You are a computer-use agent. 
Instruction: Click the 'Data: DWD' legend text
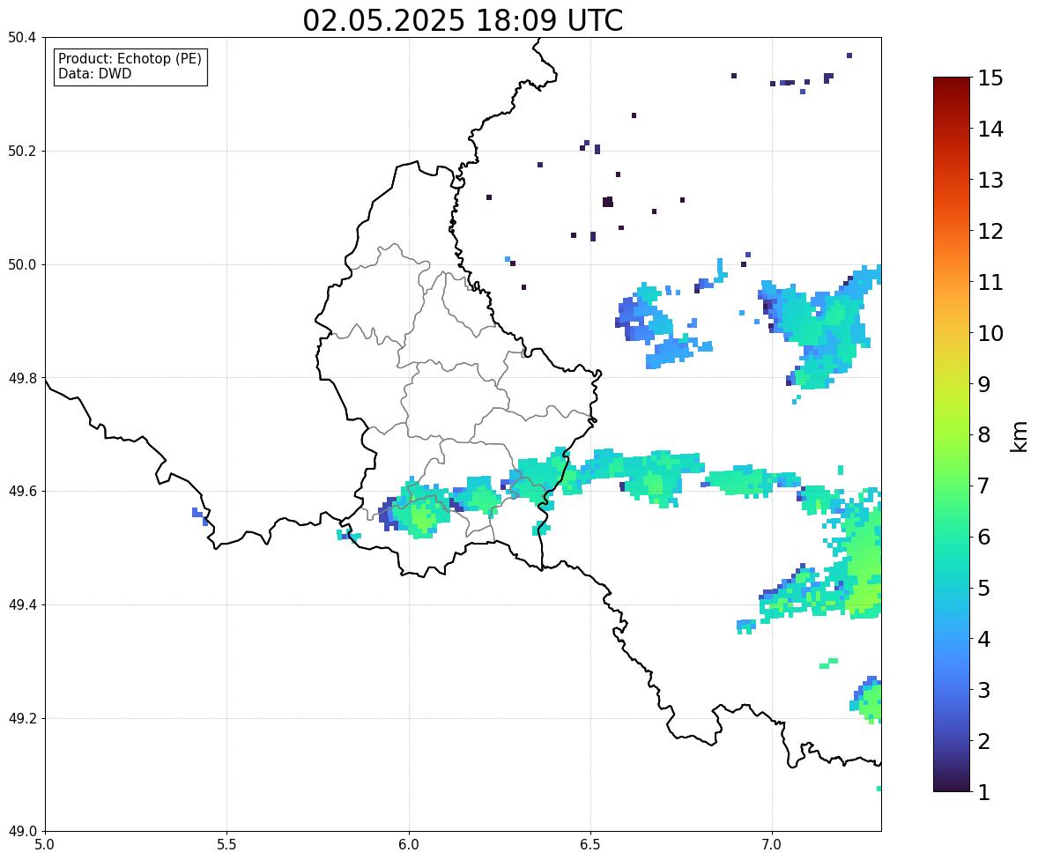click(94, 73)
